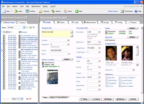
Task: Click the blue Help question icon
Action: tap(136, 11)
